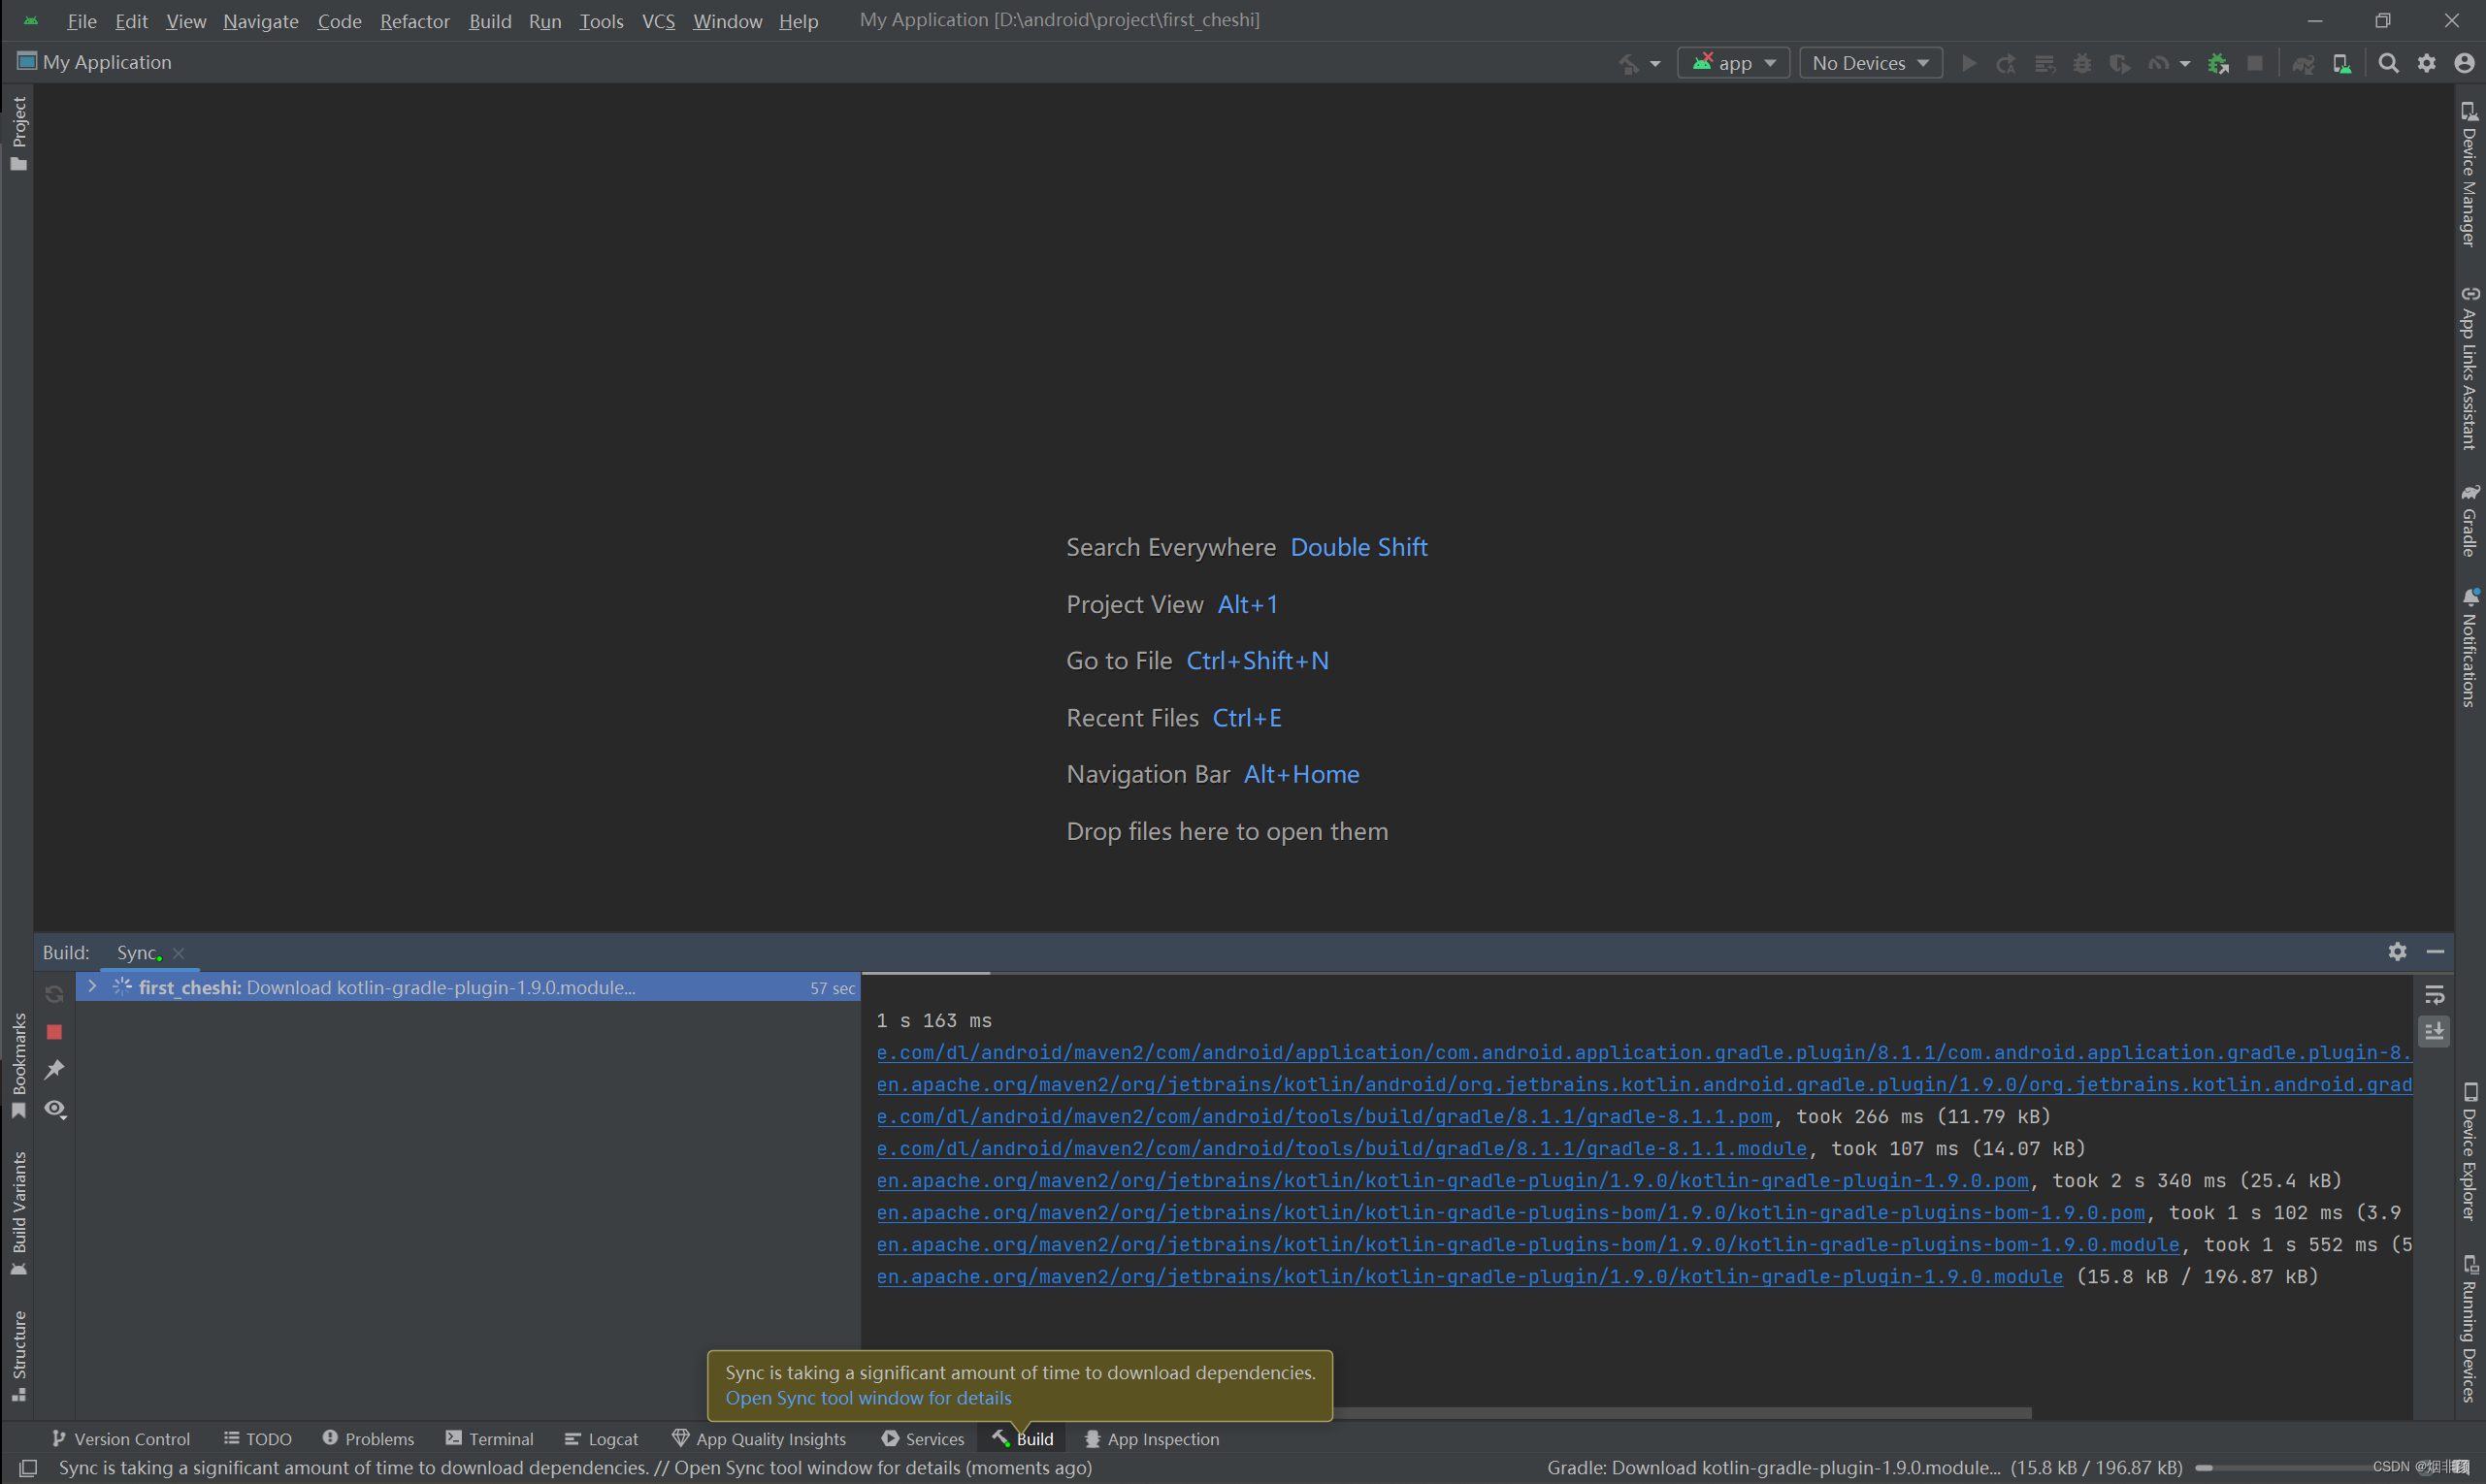
Task: Toggle the eye view options icon
Action: [x=54, y=1109]
